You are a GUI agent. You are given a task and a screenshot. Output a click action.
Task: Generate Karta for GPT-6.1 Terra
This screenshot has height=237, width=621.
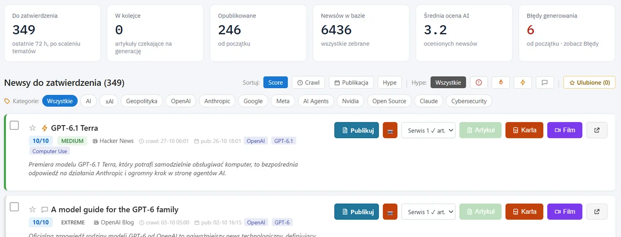coord(524,130)
